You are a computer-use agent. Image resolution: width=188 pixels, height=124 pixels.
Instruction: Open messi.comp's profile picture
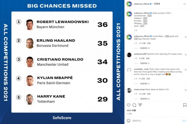click(x=129, y=90)
